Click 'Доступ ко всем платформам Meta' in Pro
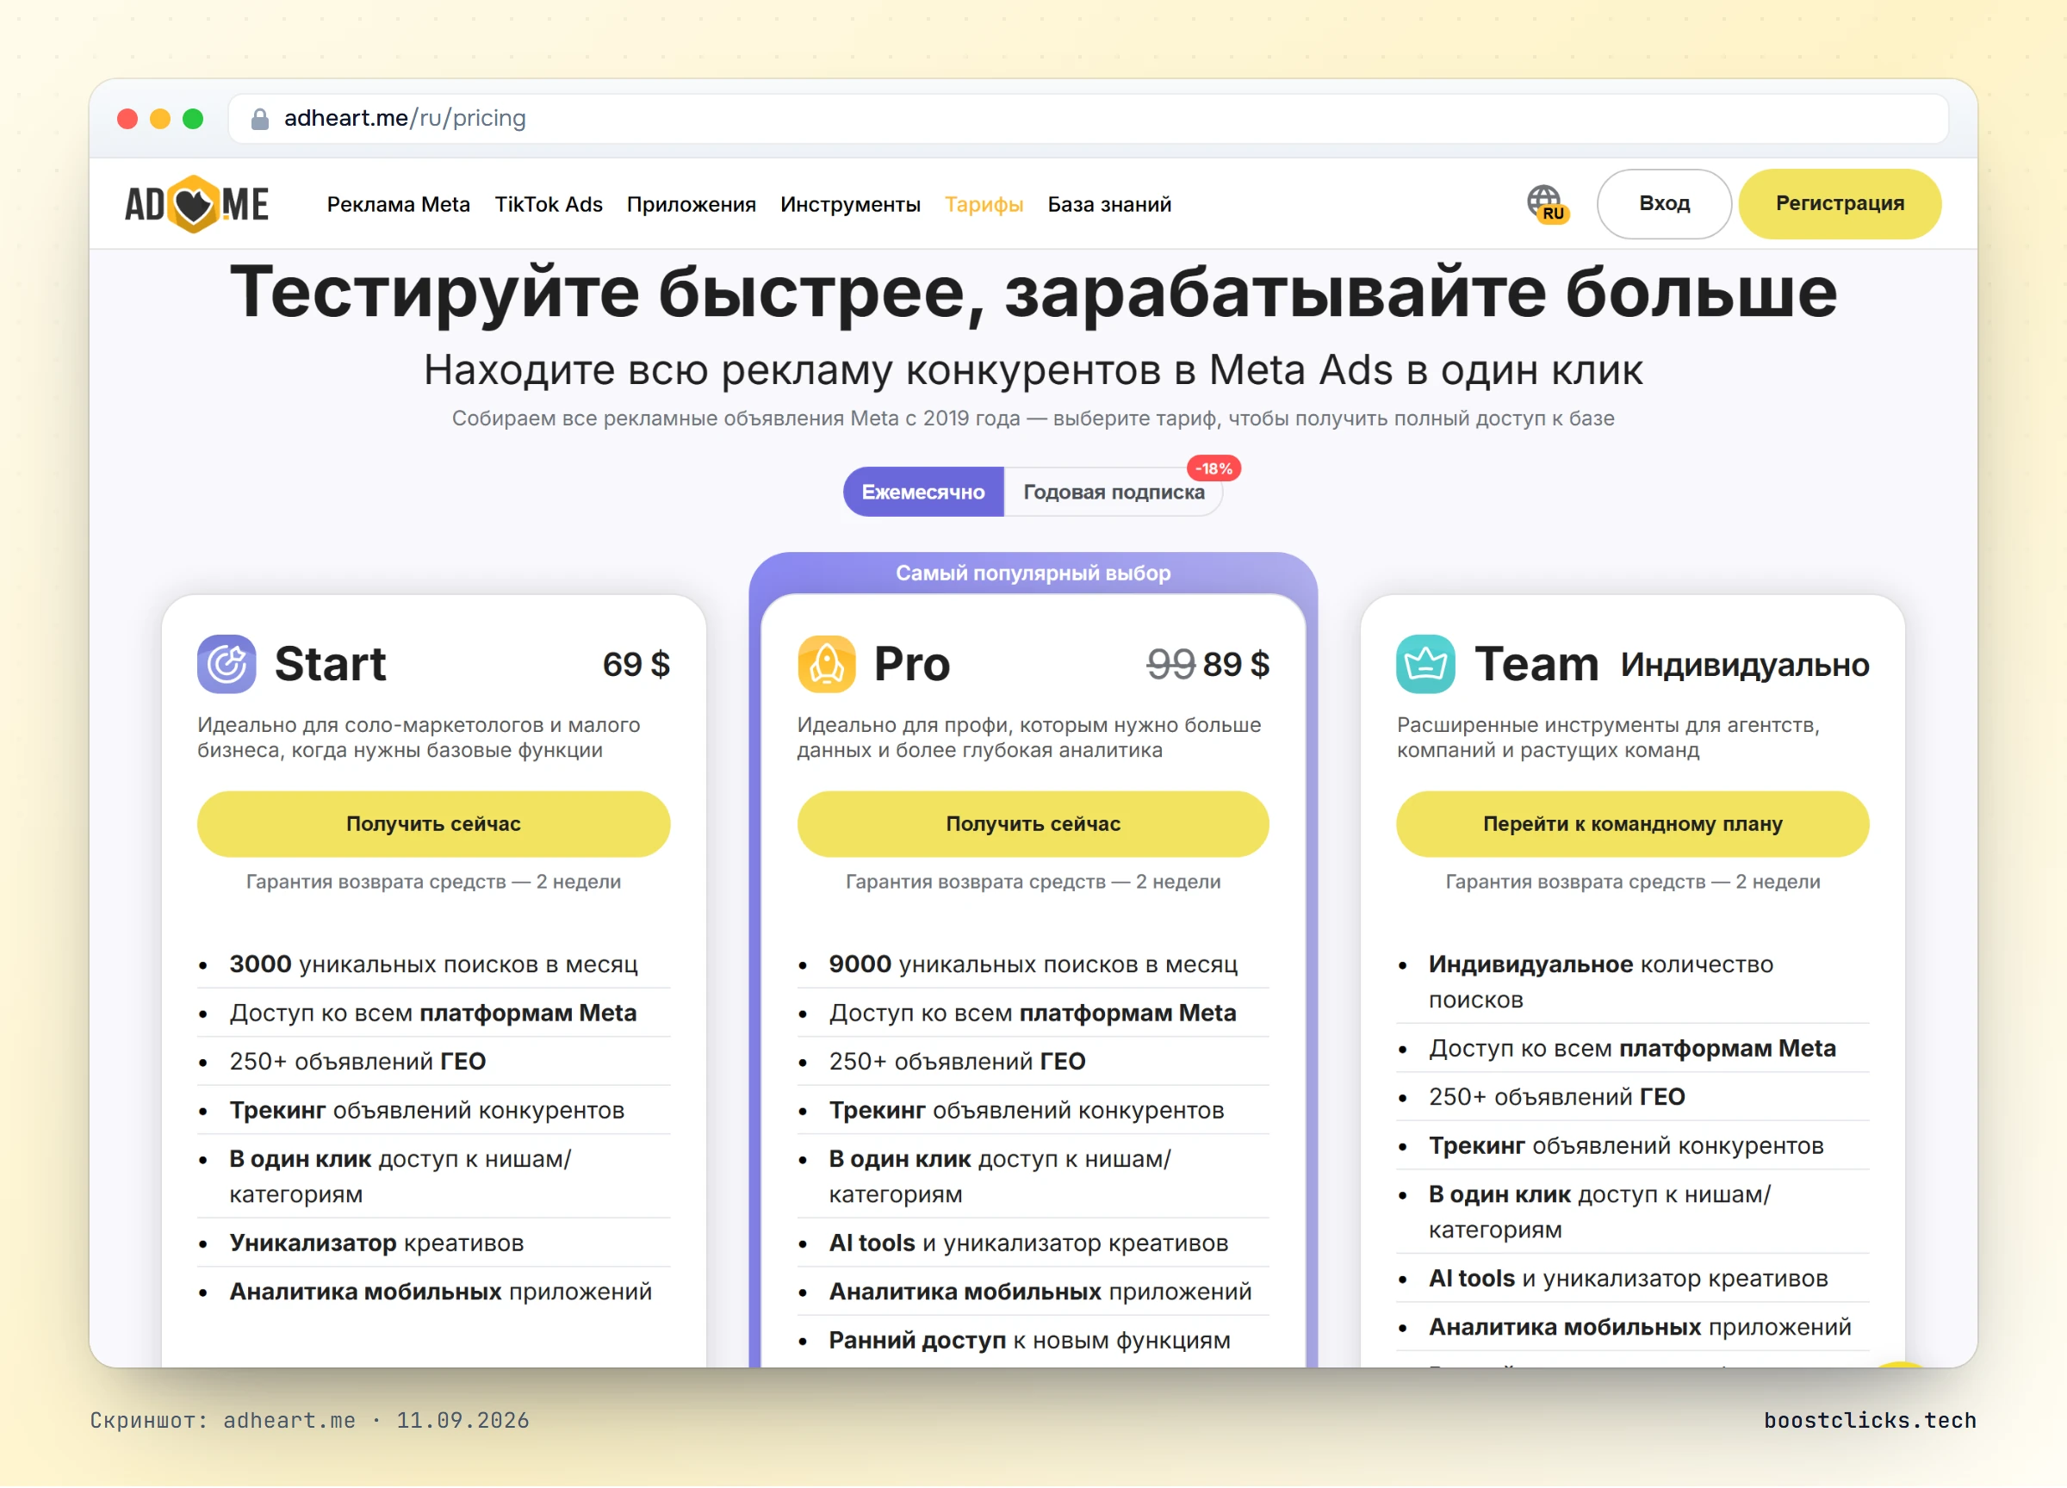 pos(1033,1014)
